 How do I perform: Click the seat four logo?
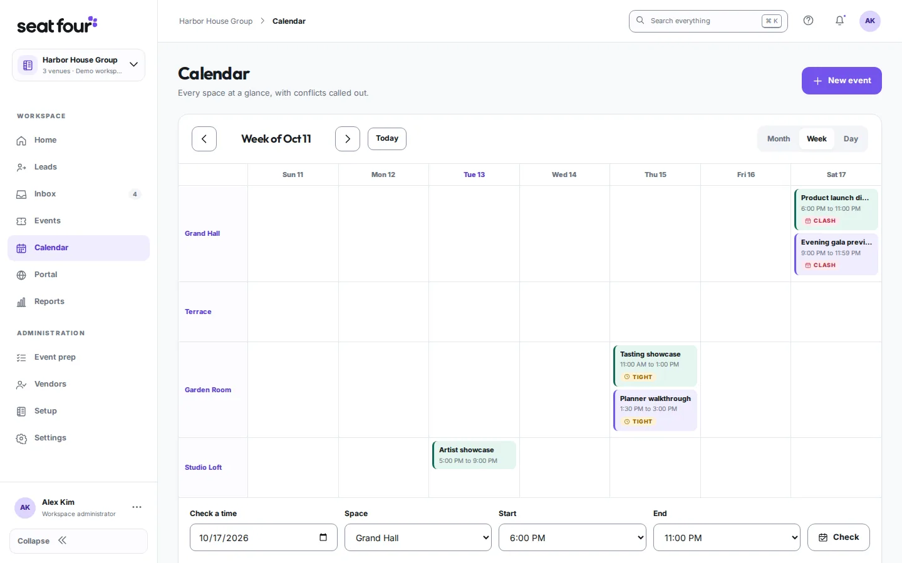tap(57, 25)
